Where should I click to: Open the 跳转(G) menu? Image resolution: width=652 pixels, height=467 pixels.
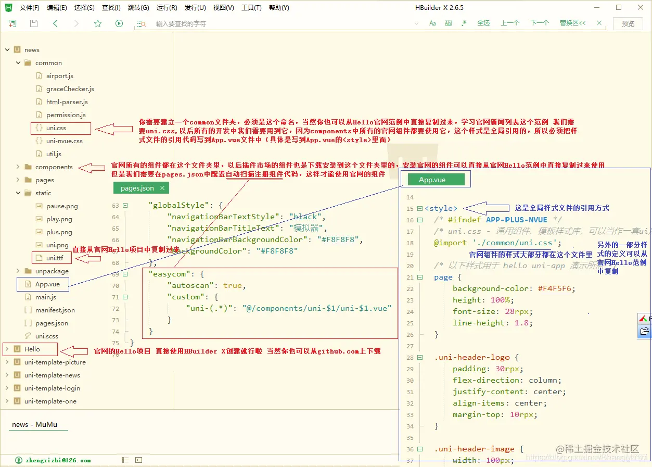[x=138, y=8]
